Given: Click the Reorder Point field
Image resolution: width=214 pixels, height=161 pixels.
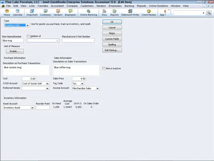Looking at the screenshot, I should [x=43, y=107].
